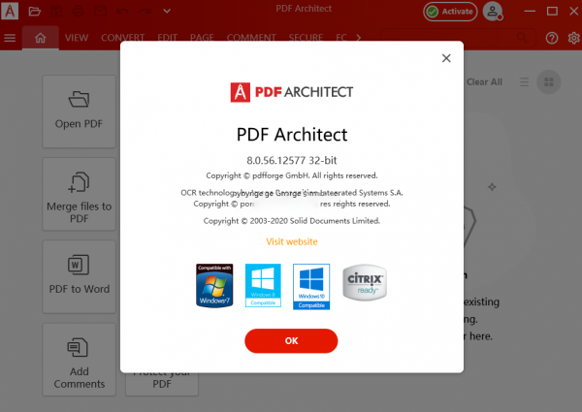Click "Copyright © pdfforge GmbH. All rights reserved."

[x=292, y=175]
